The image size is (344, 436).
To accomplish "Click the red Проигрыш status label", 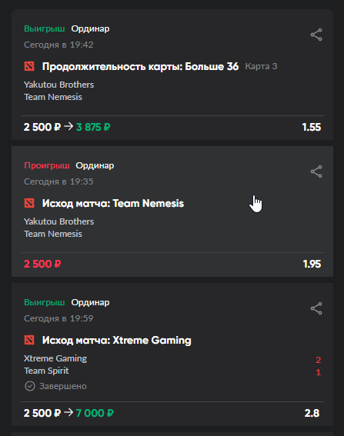I will 47,165.
